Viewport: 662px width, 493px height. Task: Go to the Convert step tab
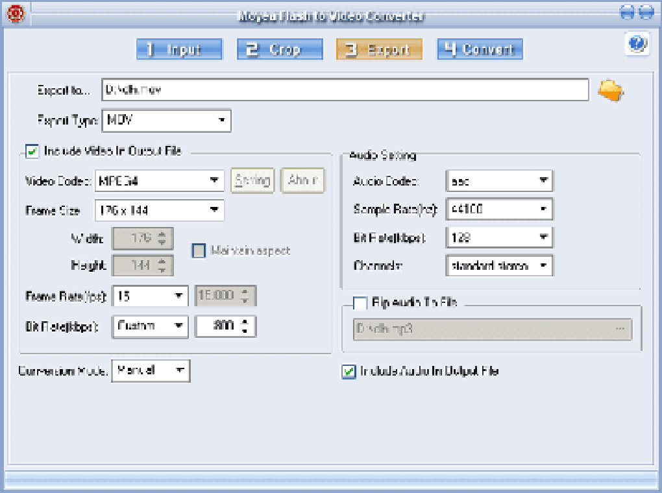click(480, 49)
